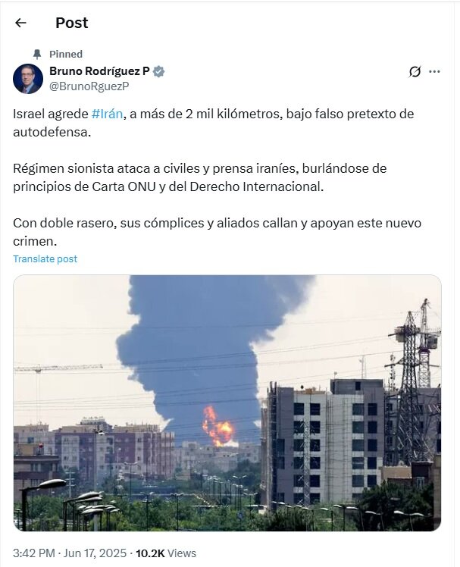
Task: Open Grok explain icon on post
Action: [415, 71]
